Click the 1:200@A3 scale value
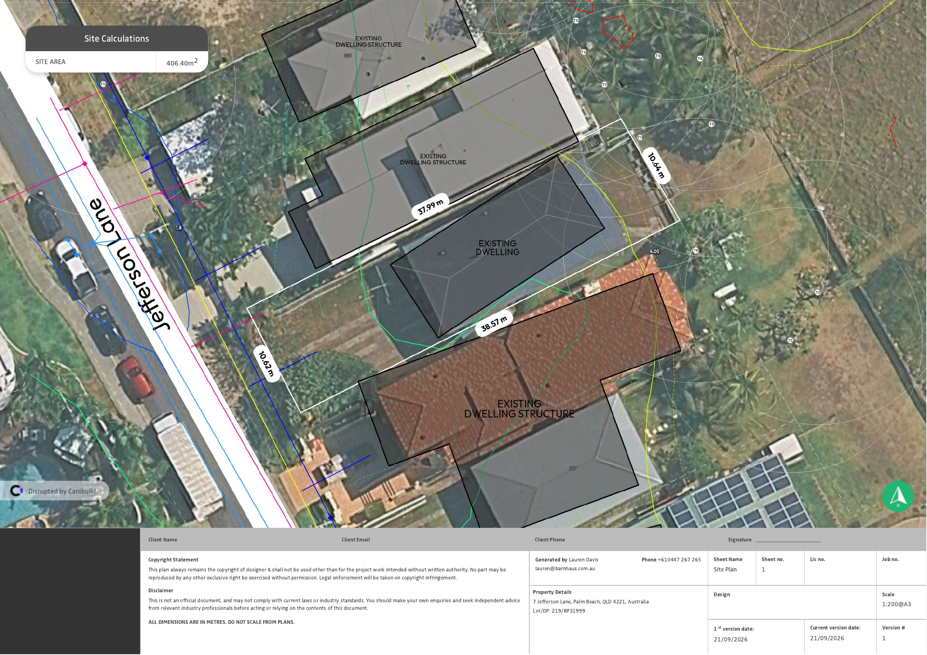 [x=897, y=605]
